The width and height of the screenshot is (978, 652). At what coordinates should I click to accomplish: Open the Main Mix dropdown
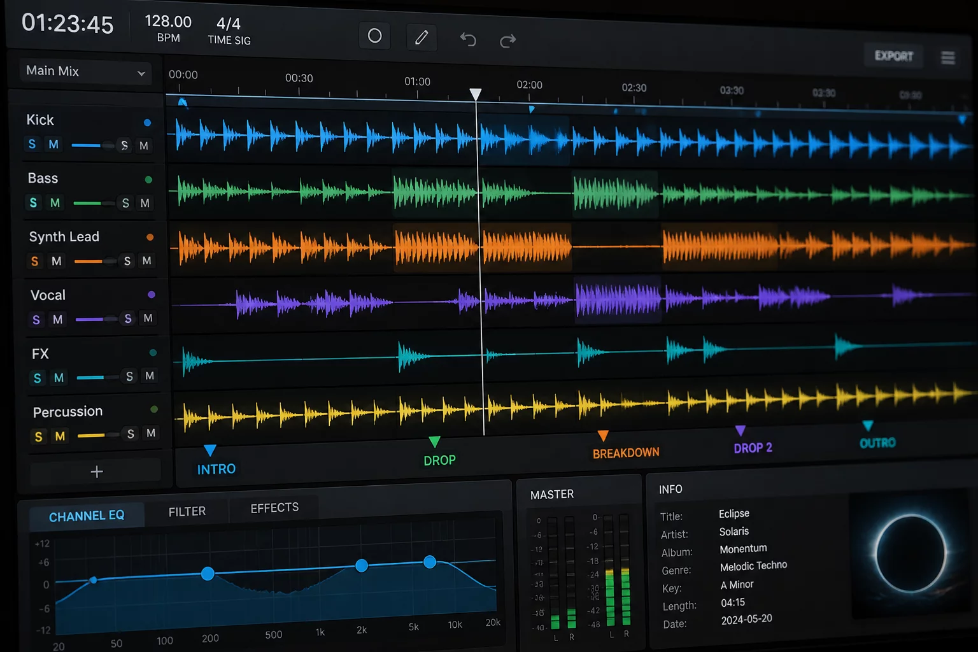(85, 71)
